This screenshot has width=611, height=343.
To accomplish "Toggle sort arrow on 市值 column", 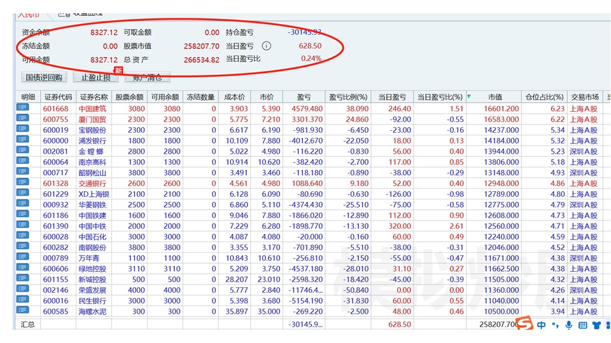I will pyautogui.click(x=469, y=96).
